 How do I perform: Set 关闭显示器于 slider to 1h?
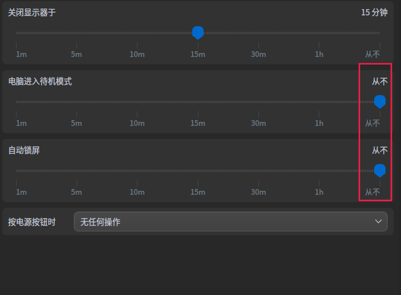click(x=319, y=33)
